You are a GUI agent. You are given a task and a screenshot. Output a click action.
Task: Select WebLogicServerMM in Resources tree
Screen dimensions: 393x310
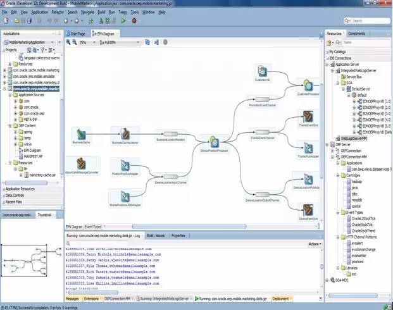(351, 139)
